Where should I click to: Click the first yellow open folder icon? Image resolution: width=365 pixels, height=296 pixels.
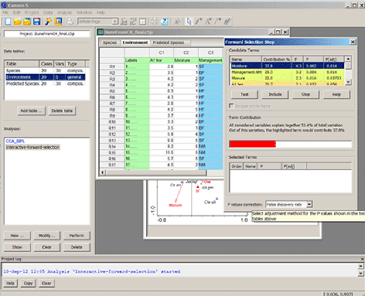pos(17,21)
